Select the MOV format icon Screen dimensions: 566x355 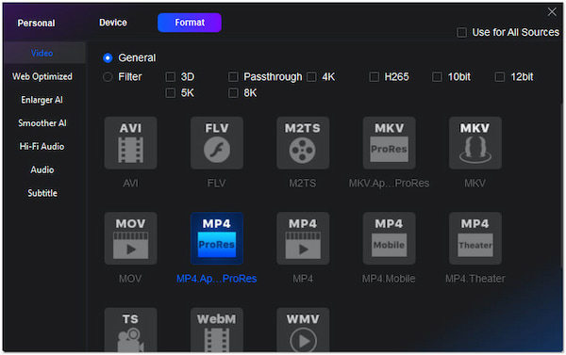point(131,238)
